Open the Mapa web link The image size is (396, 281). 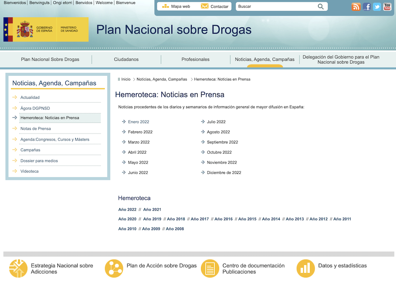176,6
